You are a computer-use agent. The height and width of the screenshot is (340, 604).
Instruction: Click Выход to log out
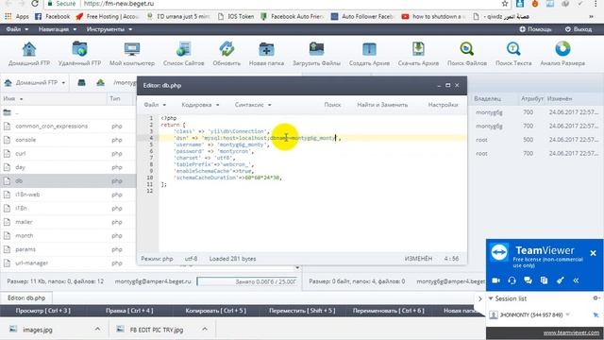tap(579, 29)
